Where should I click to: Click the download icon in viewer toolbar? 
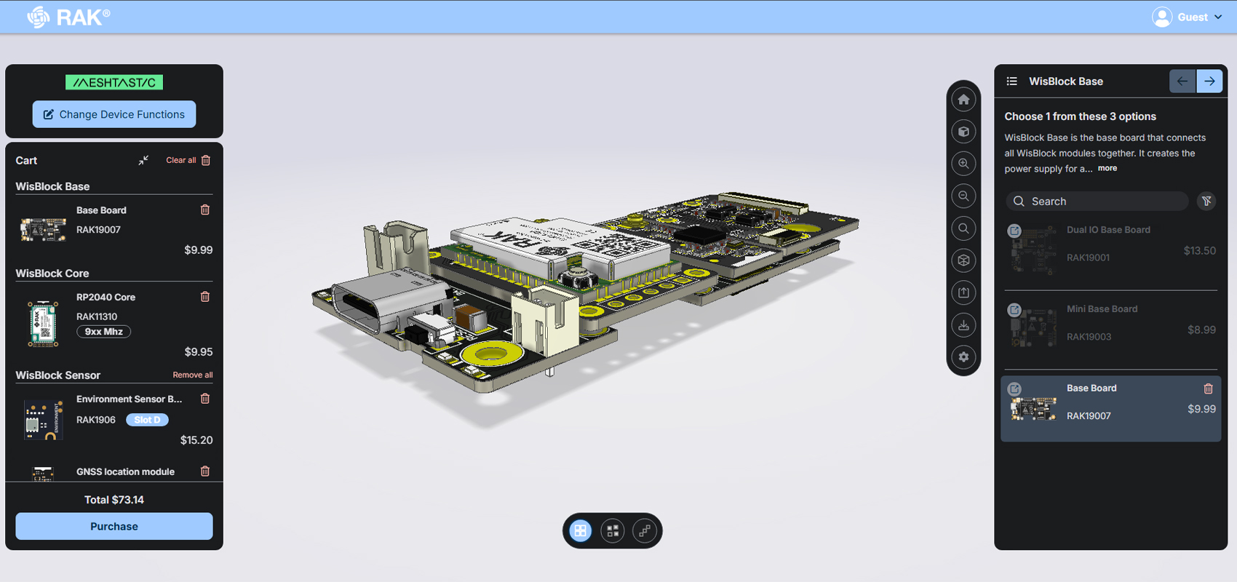coord(964,325)
